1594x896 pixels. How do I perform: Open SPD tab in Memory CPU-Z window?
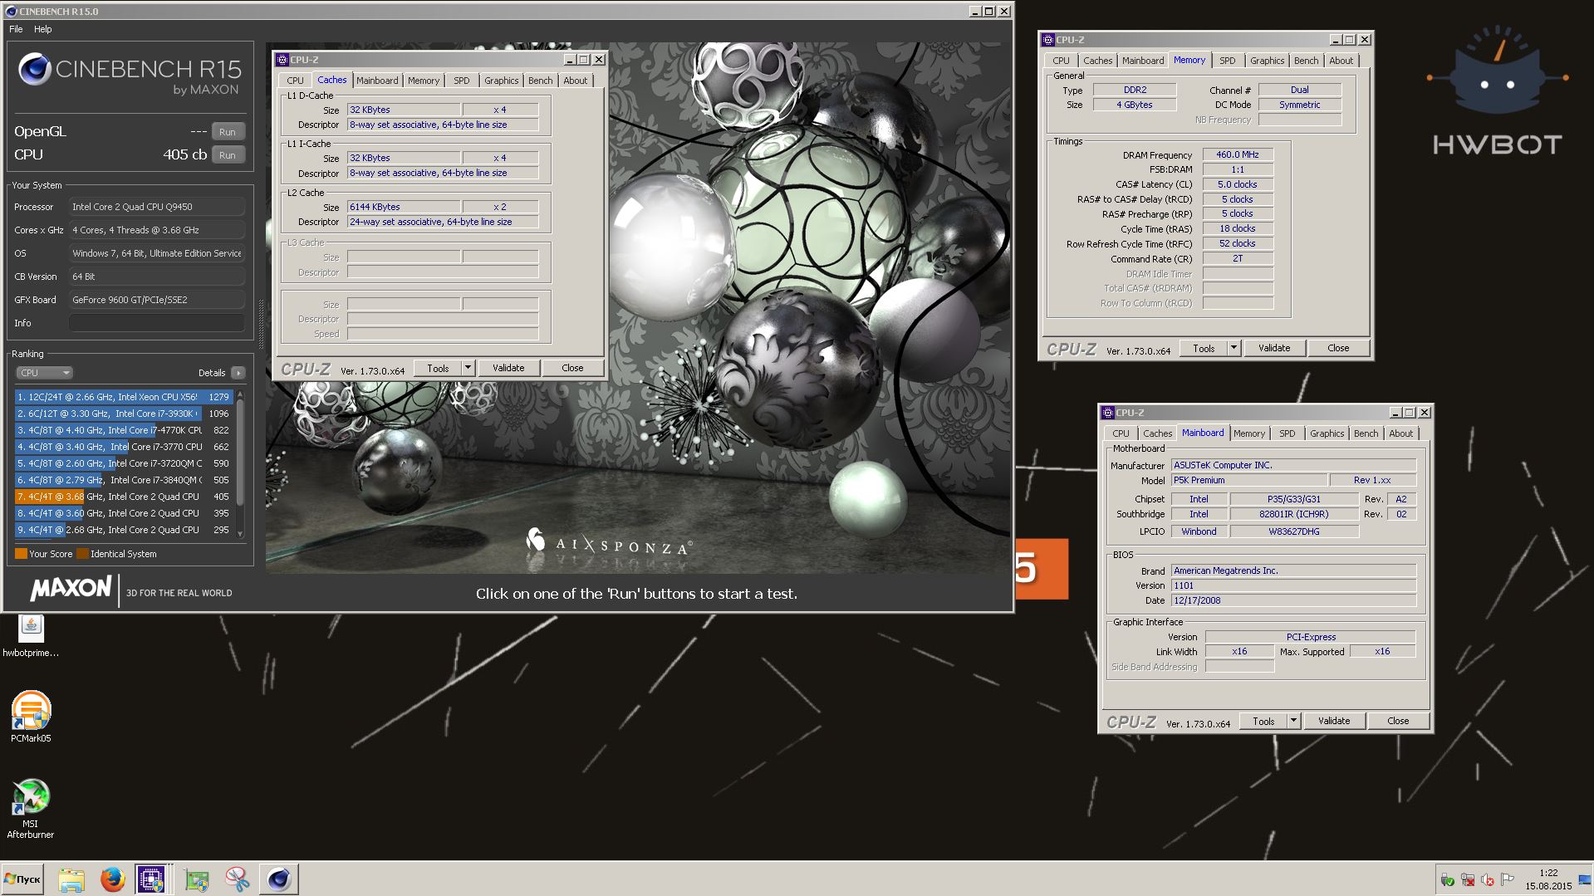click(x=1227, y=61)
